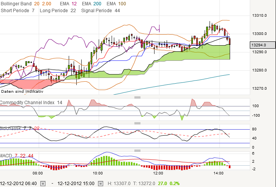276x187 pixels.
Task: Edit the EMA 200 period value
Action: pos(97,4)
